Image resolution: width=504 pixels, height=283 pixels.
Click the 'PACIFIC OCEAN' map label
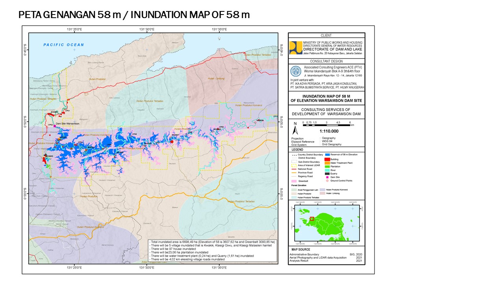coord(64,45)
